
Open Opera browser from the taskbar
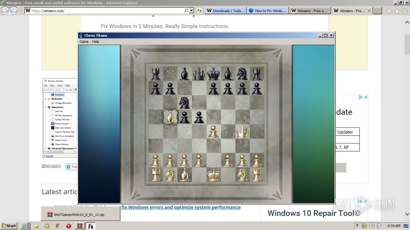point(69,226)
